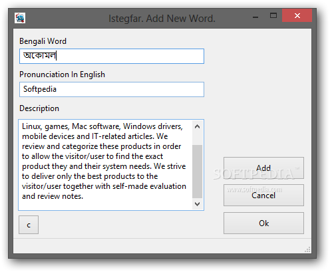Click the Description scrollbar thumb
The width and height of the screenshot is (330, 272).
pos(197,171)
